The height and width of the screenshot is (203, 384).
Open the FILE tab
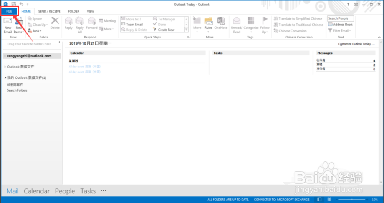(9, 11)
